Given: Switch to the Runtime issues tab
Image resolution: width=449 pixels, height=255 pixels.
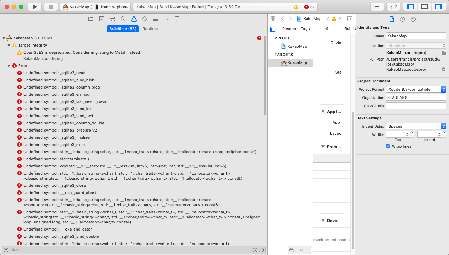Looking at the screenshot, I should tap(150, 29).
